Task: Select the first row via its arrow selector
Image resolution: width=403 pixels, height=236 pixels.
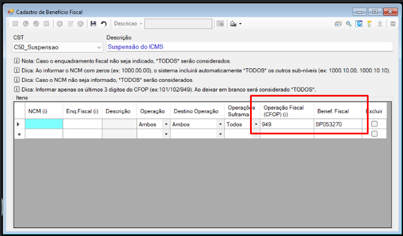Action: [20, 124]
